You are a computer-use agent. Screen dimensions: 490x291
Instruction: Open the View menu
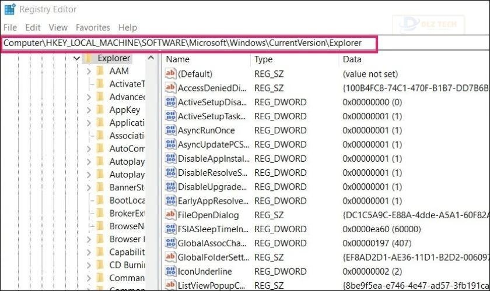(58, 27)
